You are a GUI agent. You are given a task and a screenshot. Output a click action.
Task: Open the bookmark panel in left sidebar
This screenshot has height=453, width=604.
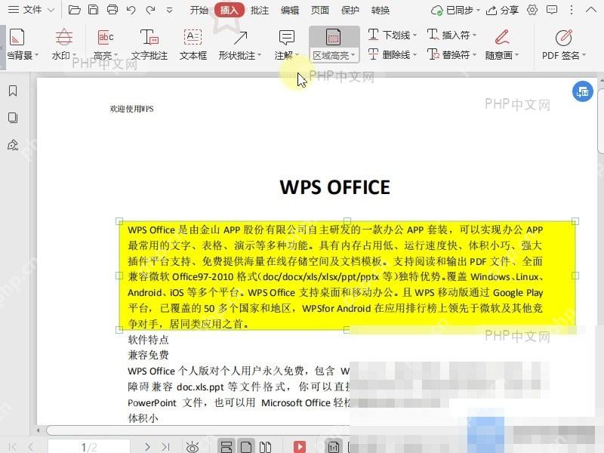[x=13, y=91]
